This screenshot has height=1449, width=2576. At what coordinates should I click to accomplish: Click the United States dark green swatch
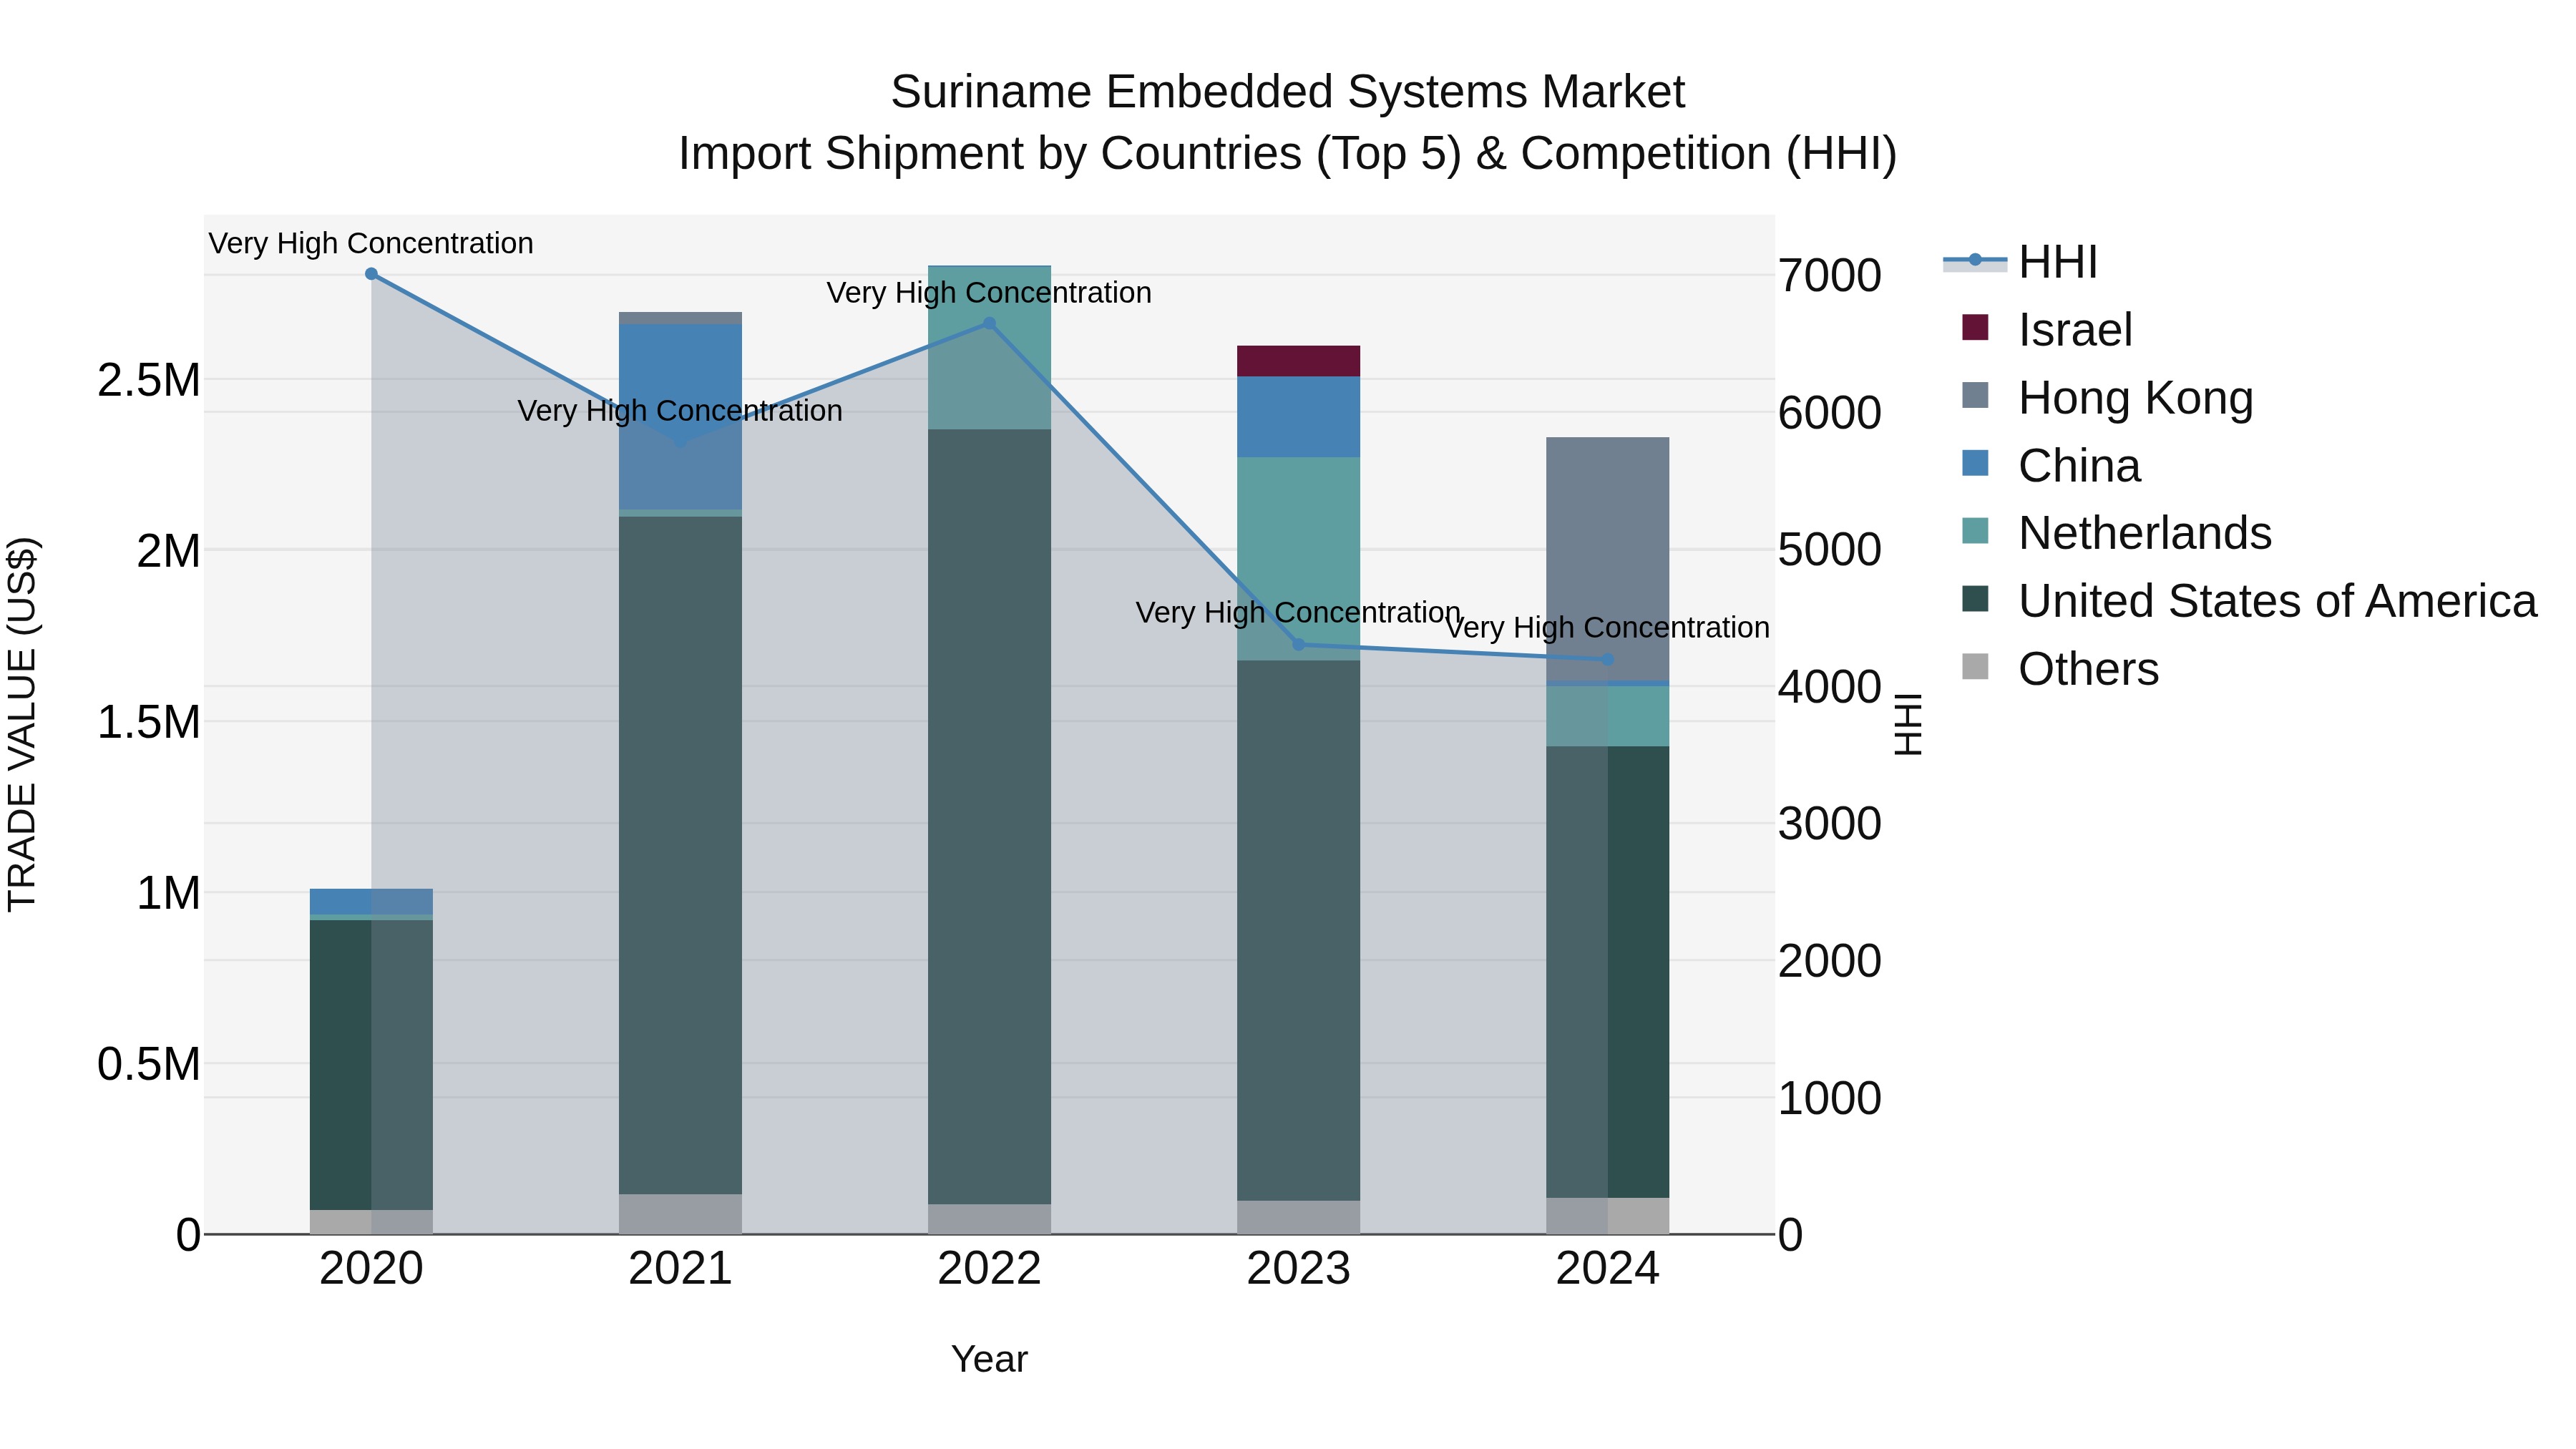(1975, 598)
